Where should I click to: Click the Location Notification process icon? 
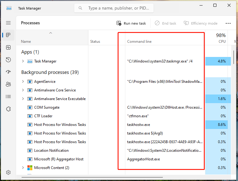pos(30,151)
